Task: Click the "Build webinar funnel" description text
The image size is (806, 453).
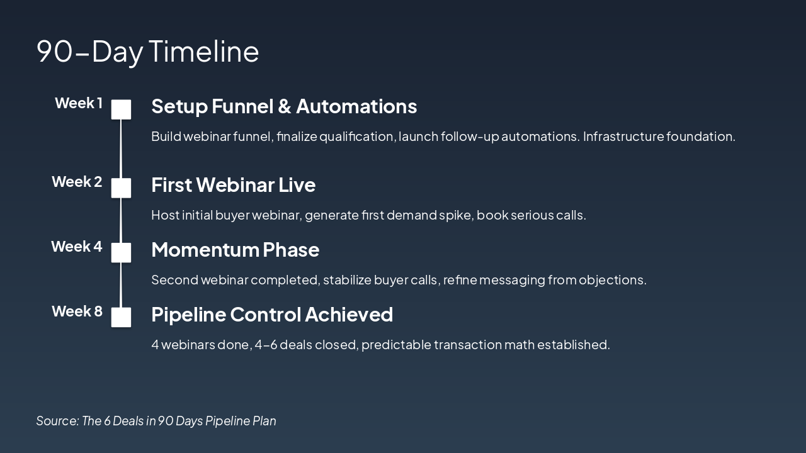Action: point(443,137)
